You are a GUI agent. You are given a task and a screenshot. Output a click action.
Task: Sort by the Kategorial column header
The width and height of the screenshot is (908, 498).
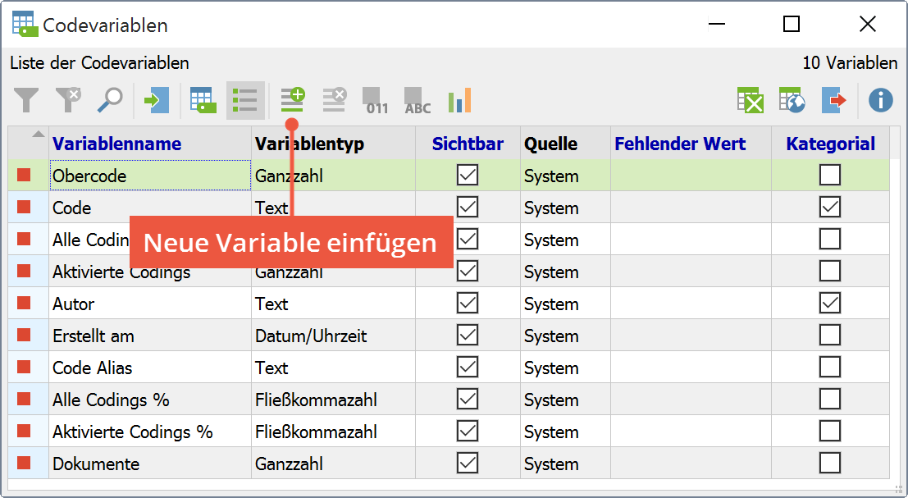click(830, 143)
